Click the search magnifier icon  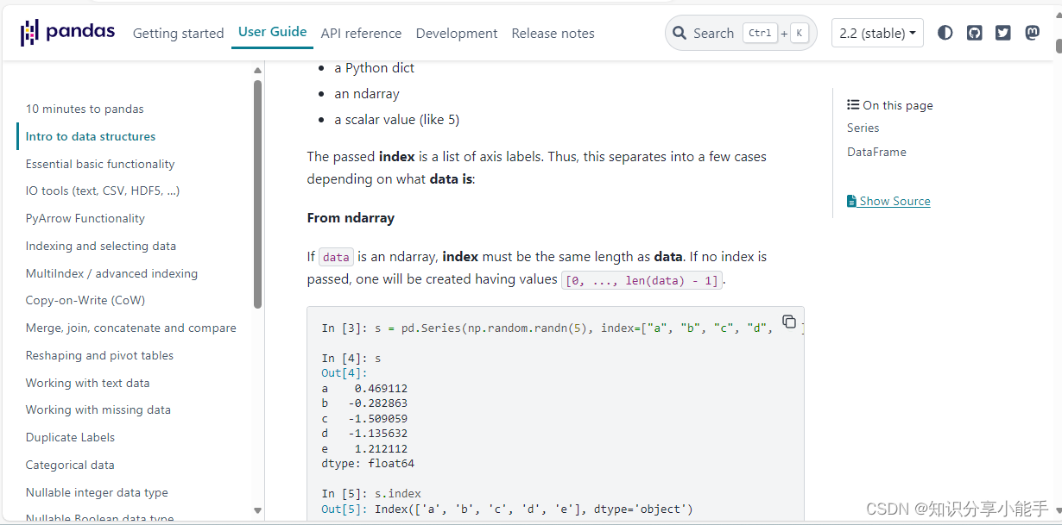click(x=680, y=33)
